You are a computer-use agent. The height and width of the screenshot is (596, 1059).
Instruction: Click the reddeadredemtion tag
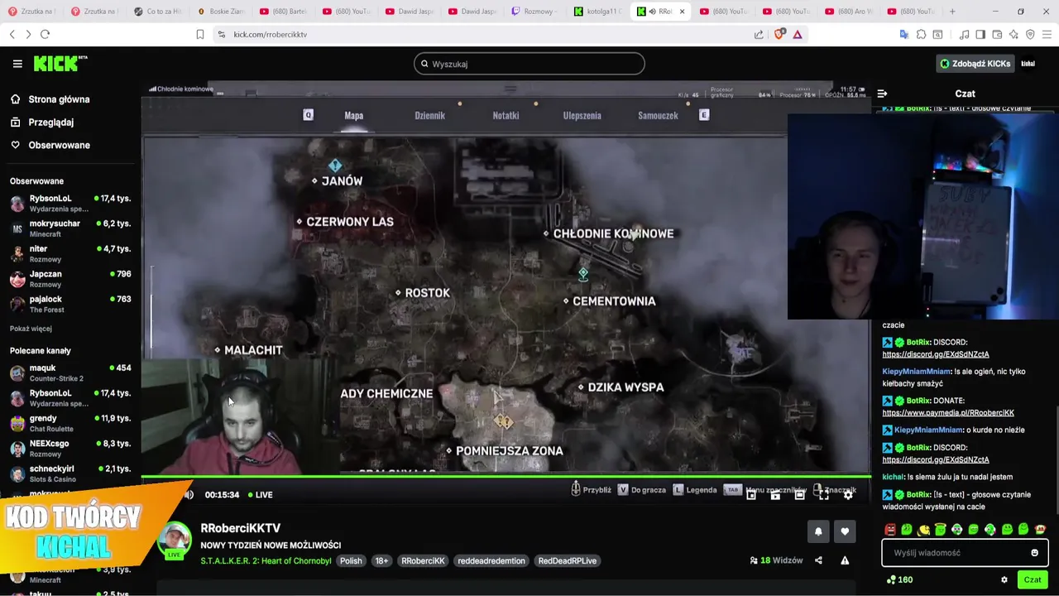tap(491, 561)
